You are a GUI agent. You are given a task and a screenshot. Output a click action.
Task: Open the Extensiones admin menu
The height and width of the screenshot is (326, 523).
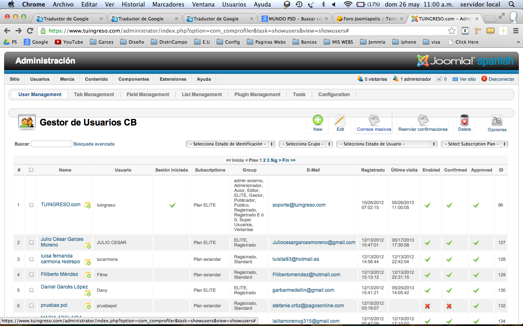point(173,79)
